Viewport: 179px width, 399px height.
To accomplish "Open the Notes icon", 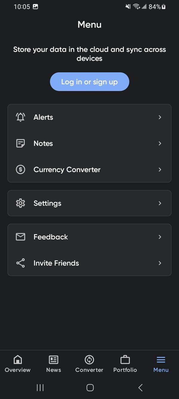I will click(20, 143).
